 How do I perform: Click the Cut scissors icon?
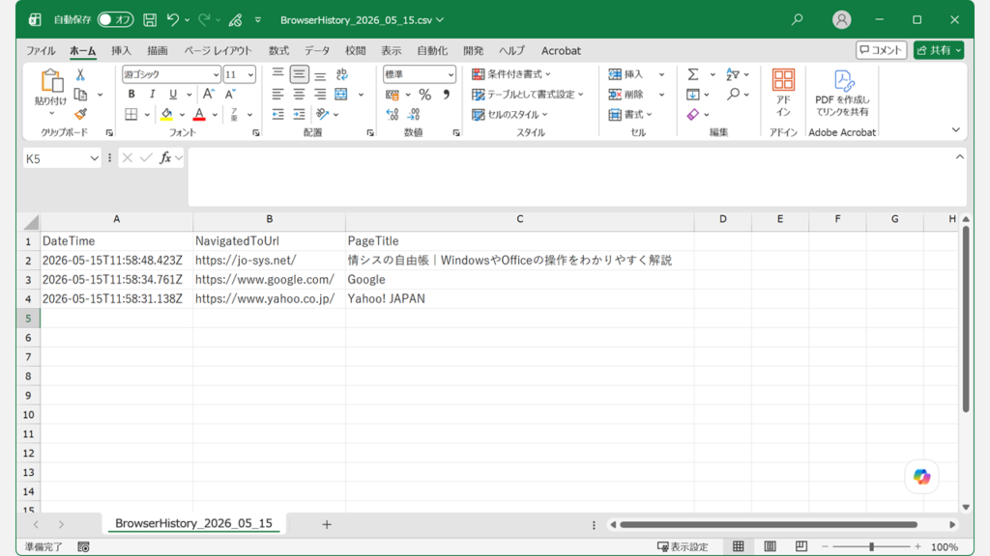click(x=80, y=74)
